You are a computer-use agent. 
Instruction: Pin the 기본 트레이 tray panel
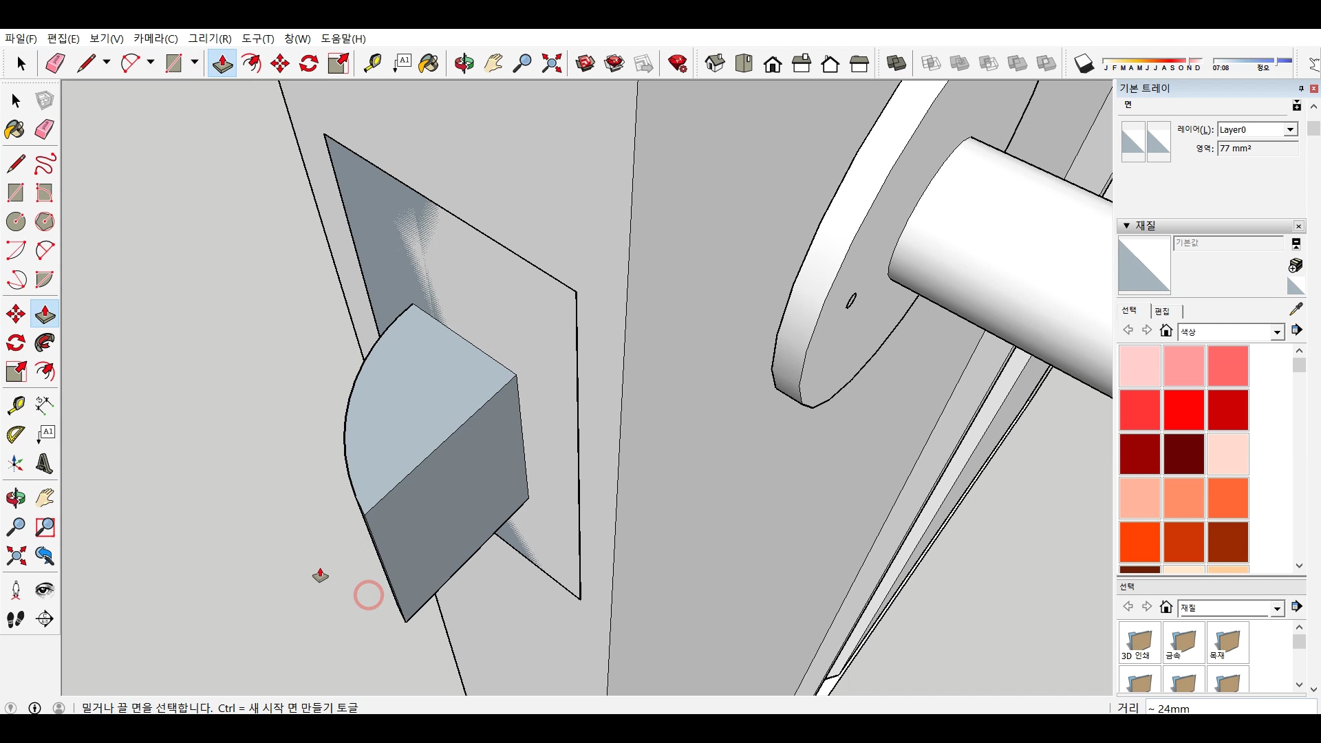[1300, 88]
